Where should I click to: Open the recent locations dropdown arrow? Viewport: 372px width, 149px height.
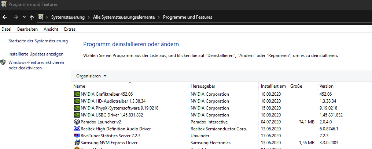pos(24,17)
